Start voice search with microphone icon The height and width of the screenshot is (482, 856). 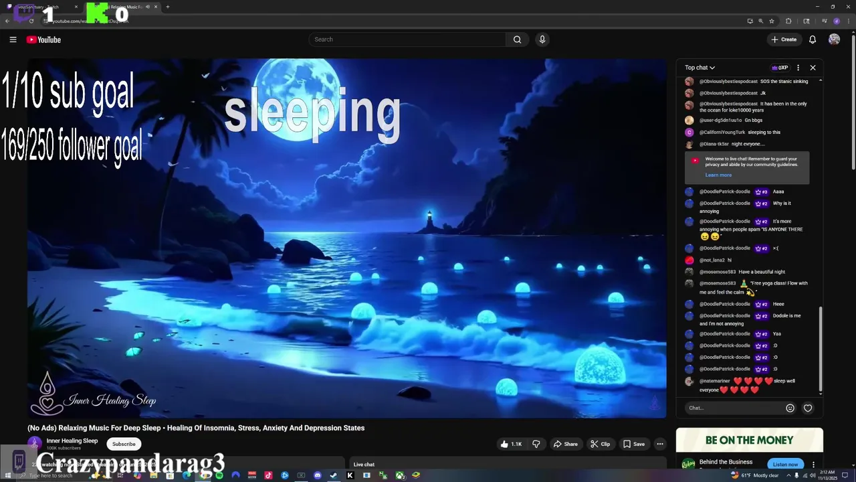[542, 39]
